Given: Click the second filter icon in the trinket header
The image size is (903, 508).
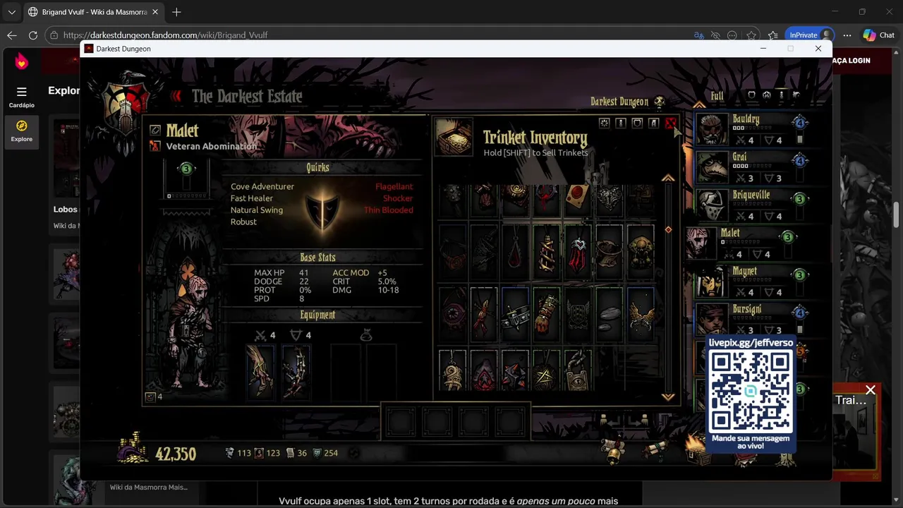Looking at the screenshot, I should (621, 123).
